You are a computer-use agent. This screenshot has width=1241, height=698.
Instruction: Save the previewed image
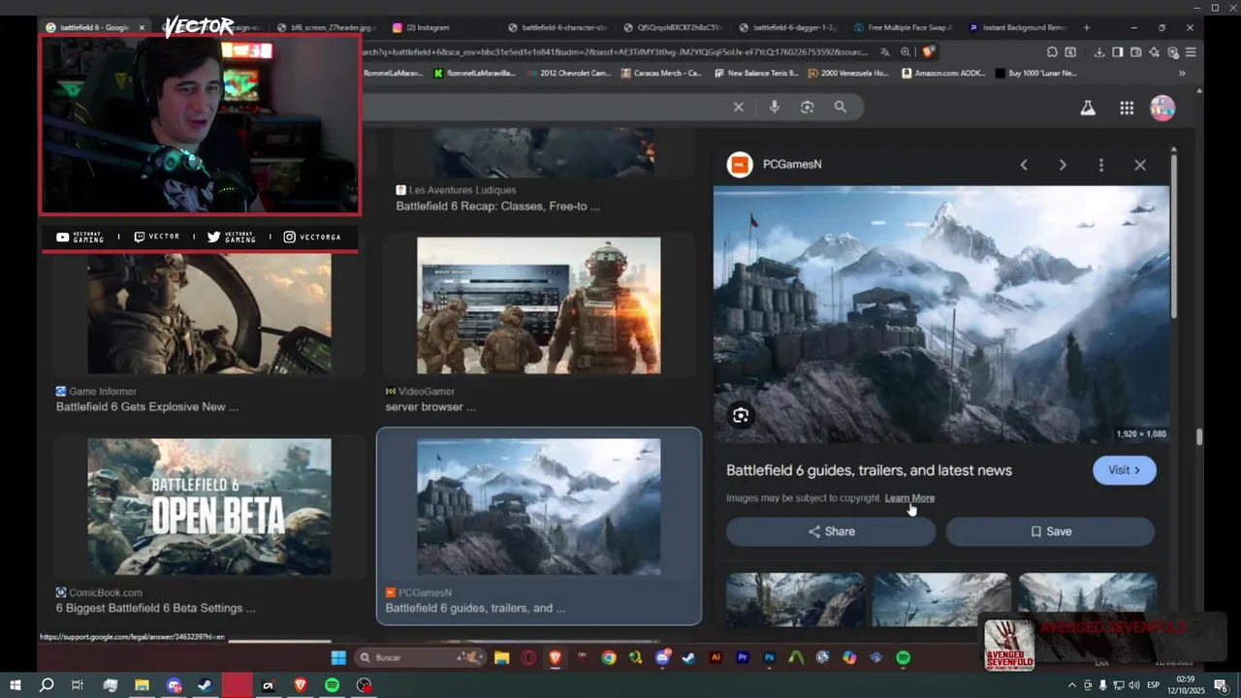[1050, 531]
